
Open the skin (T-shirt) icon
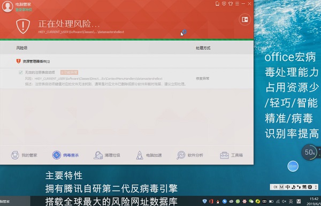point(231,4)
